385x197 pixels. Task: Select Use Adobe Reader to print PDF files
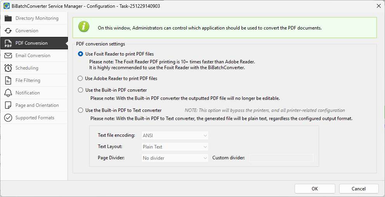click(80, 78)
